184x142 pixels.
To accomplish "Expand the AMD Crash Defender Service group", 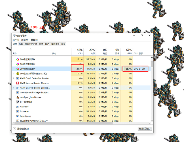I will click(x=14, y=78).
